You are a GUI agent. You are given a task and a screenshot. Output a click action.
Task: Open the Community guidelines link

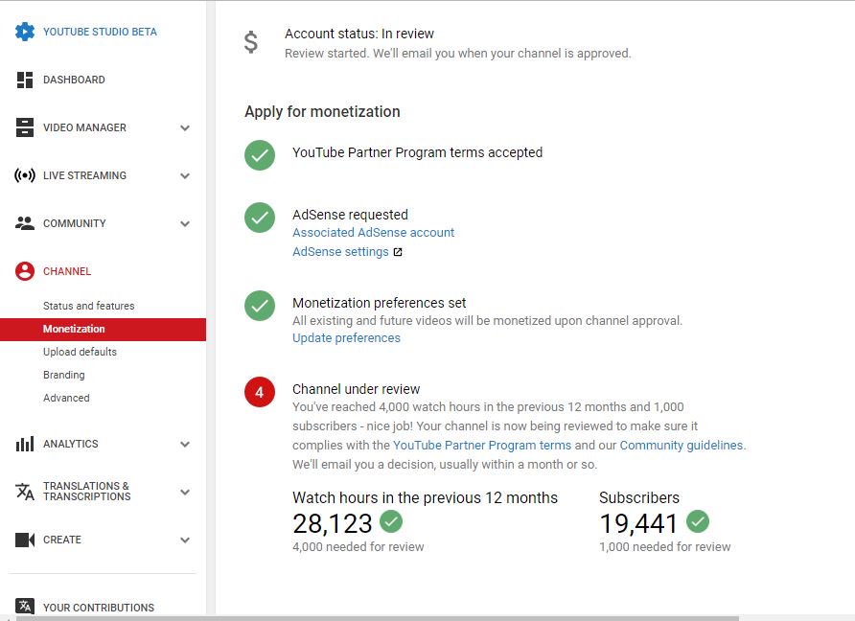pyautogui.click(x=682, y=446)
